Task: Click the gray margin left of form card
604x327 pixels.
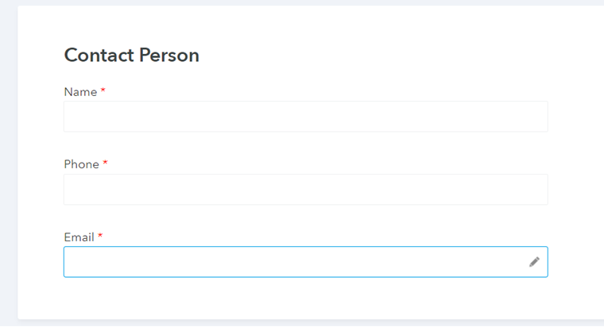Action: tap(8, 159)
